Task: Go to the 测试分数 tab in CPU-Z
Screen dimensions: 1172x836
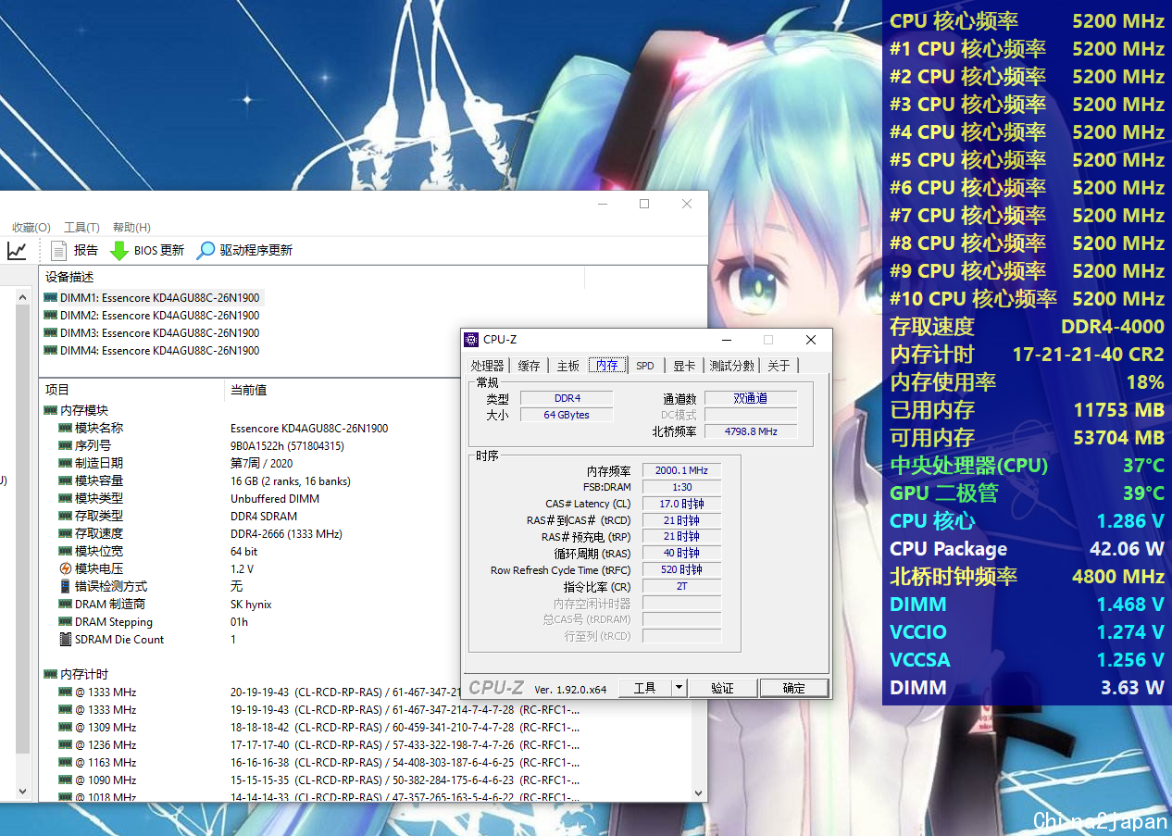Action: (732, 366)
